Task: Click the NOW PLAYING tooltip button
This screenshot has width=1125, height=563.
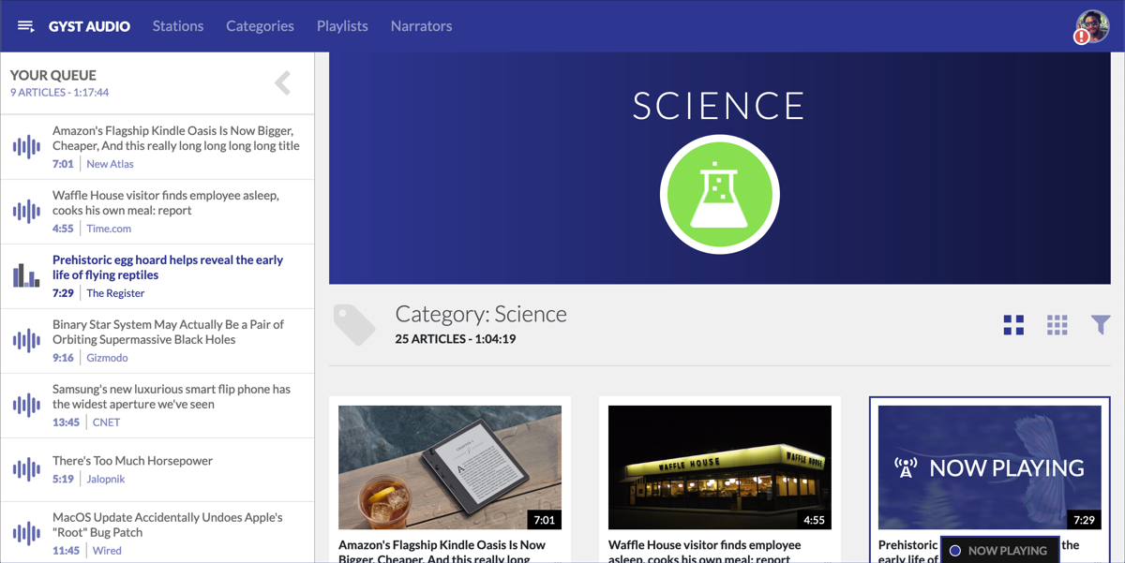Action: pos(999,551)
